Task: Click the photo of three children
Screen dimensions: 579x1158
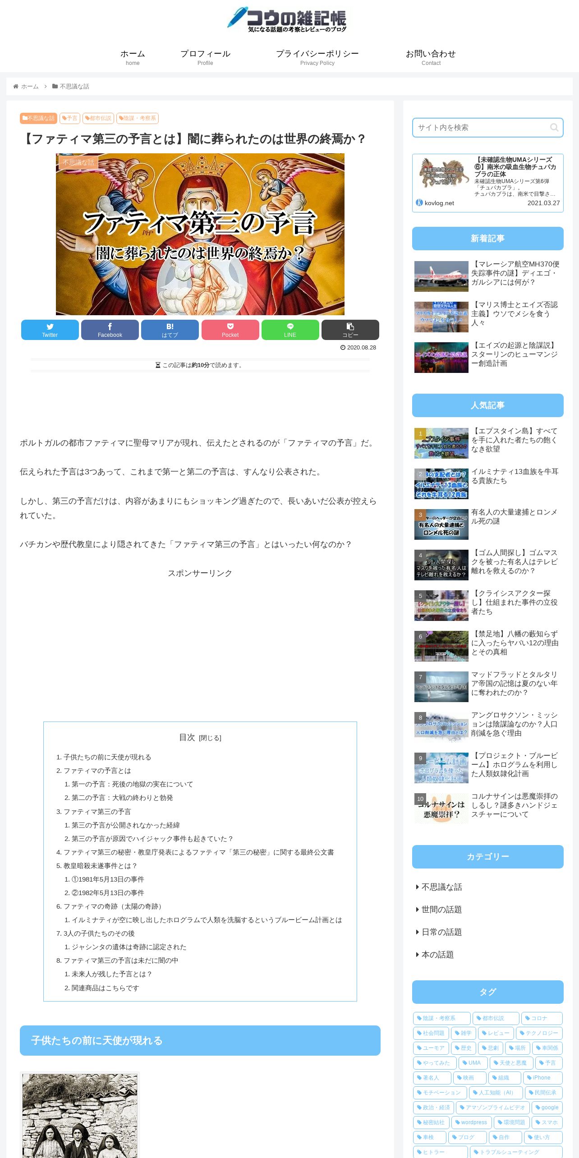Action: [80, 1115]
